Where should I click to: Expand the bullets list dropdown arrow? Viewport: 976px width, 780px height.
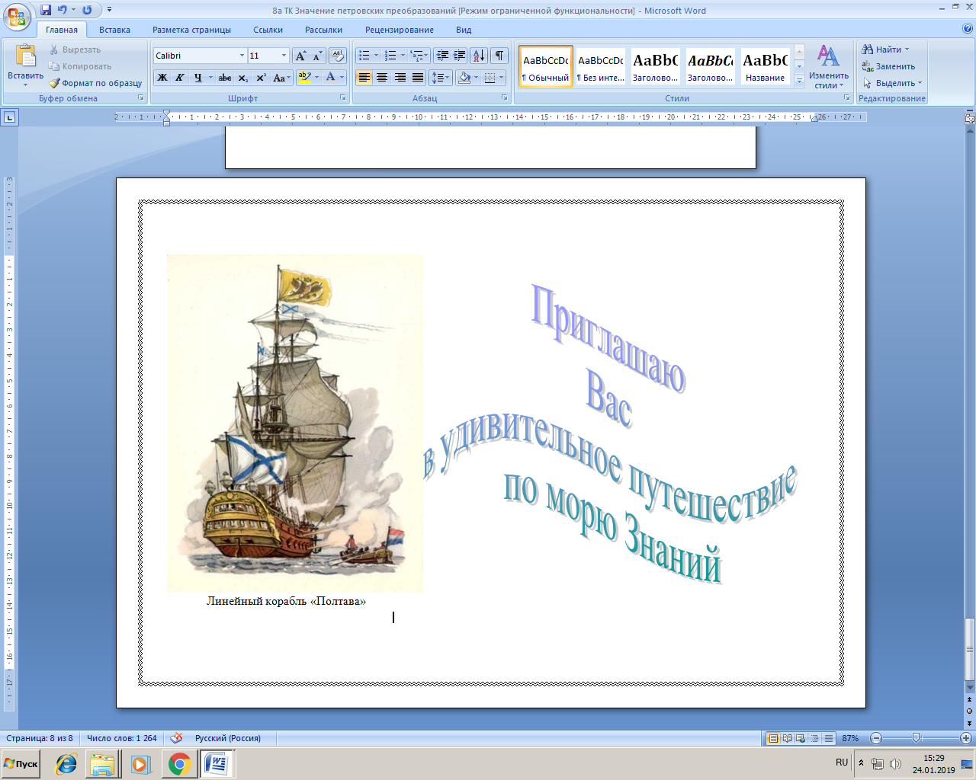pos(376,56)
